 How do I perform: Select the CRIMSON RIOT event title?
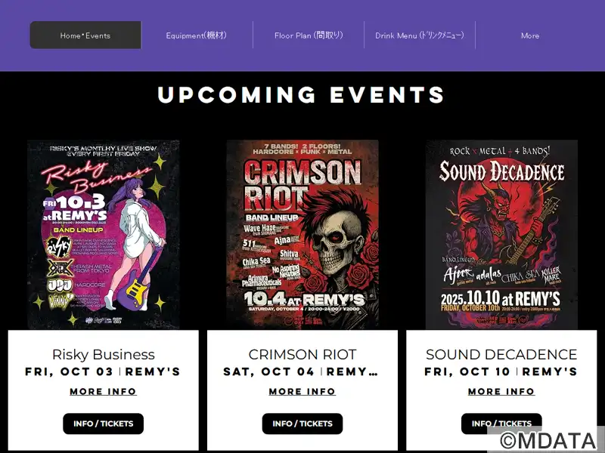(302, 354)
